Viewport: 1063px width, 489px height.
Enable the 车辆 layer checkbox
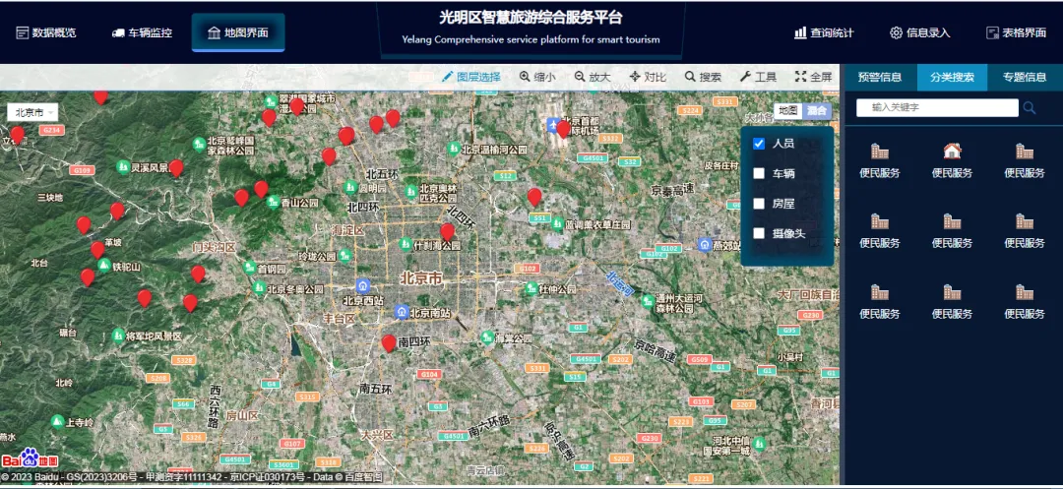pyautogui.click(x=759, y=173)
